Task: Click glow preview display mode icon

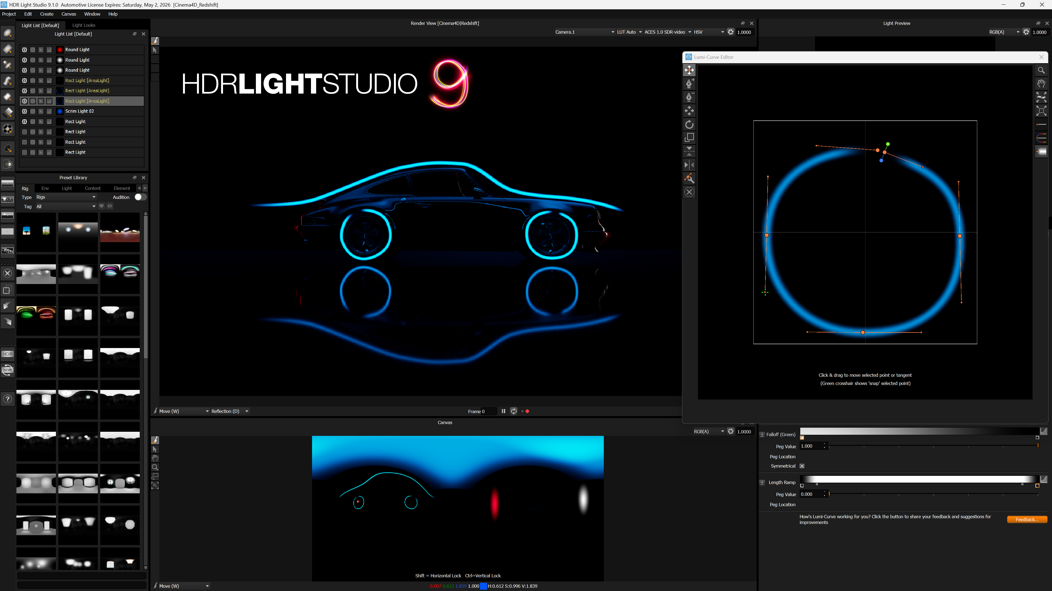Action: pyautogui.click(x=1041, y=152)
